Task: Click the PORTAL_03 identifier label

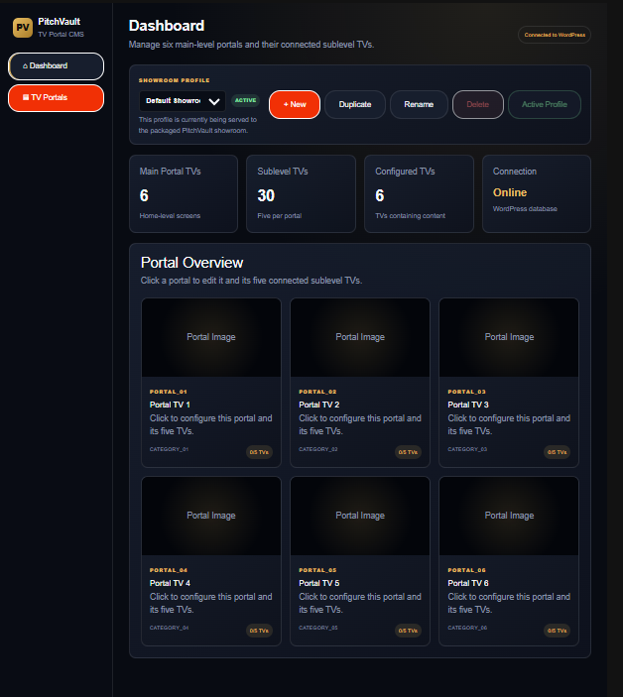Action: pos(466,392)
